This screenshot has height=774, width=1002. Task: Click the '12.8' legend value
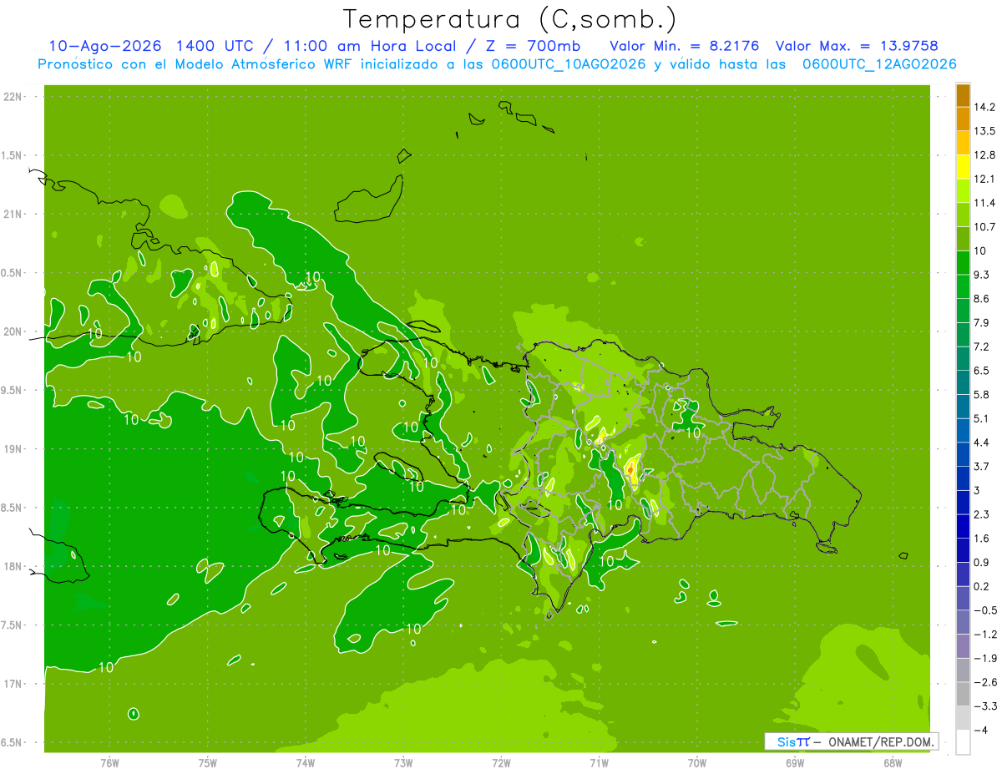click(985, 155)
